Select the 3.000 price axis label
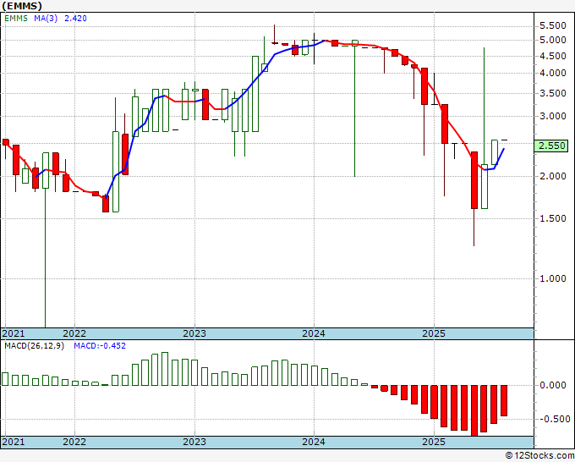 (553, 116)
